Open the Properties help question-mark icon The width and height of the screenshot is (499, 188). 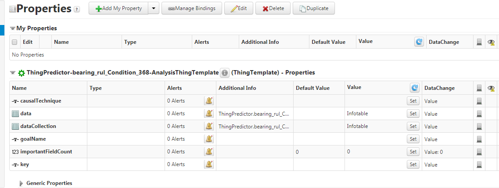pos(77,9)
